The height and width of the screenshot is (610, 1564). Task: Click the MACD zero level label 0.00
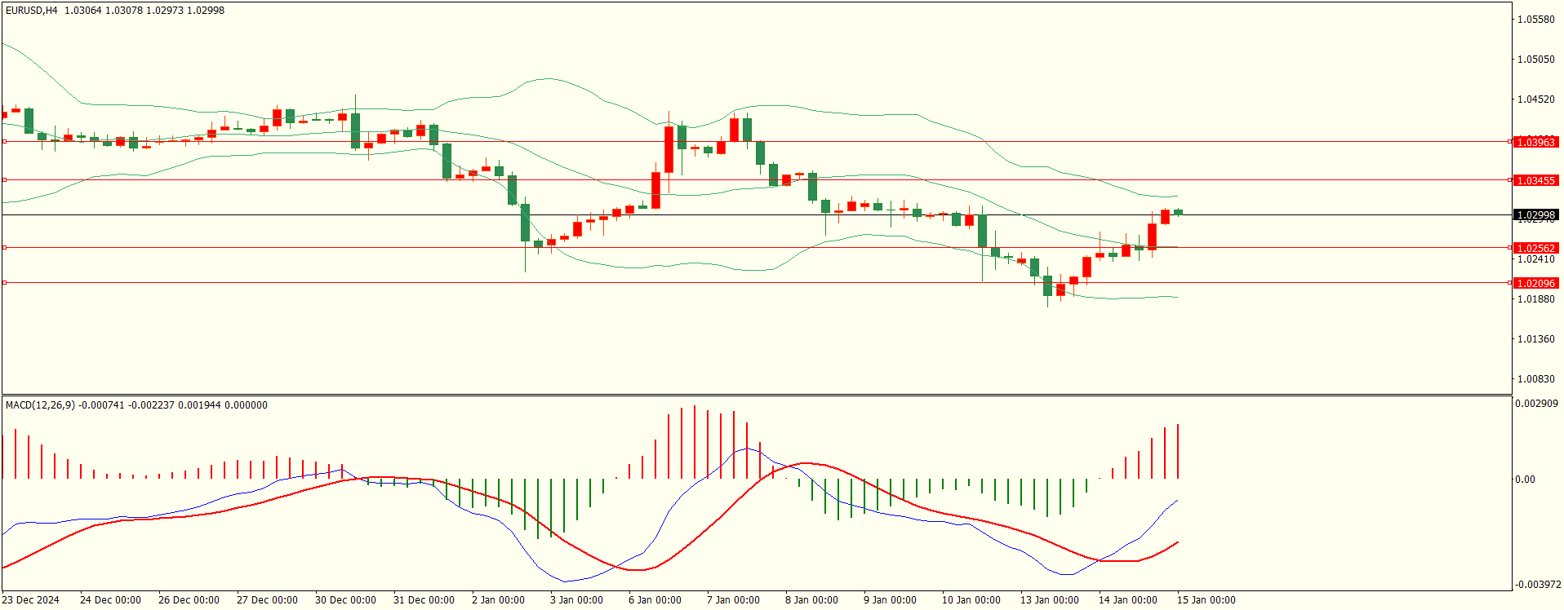click(1525, 480)
